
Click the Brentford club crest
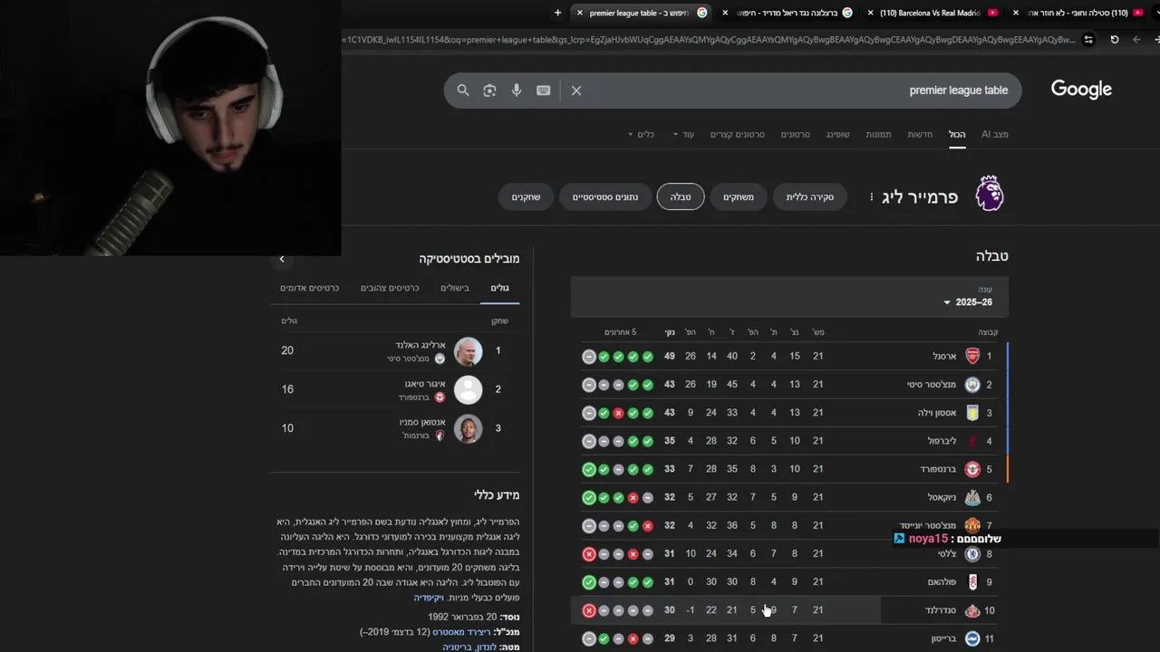click(972, 469)
